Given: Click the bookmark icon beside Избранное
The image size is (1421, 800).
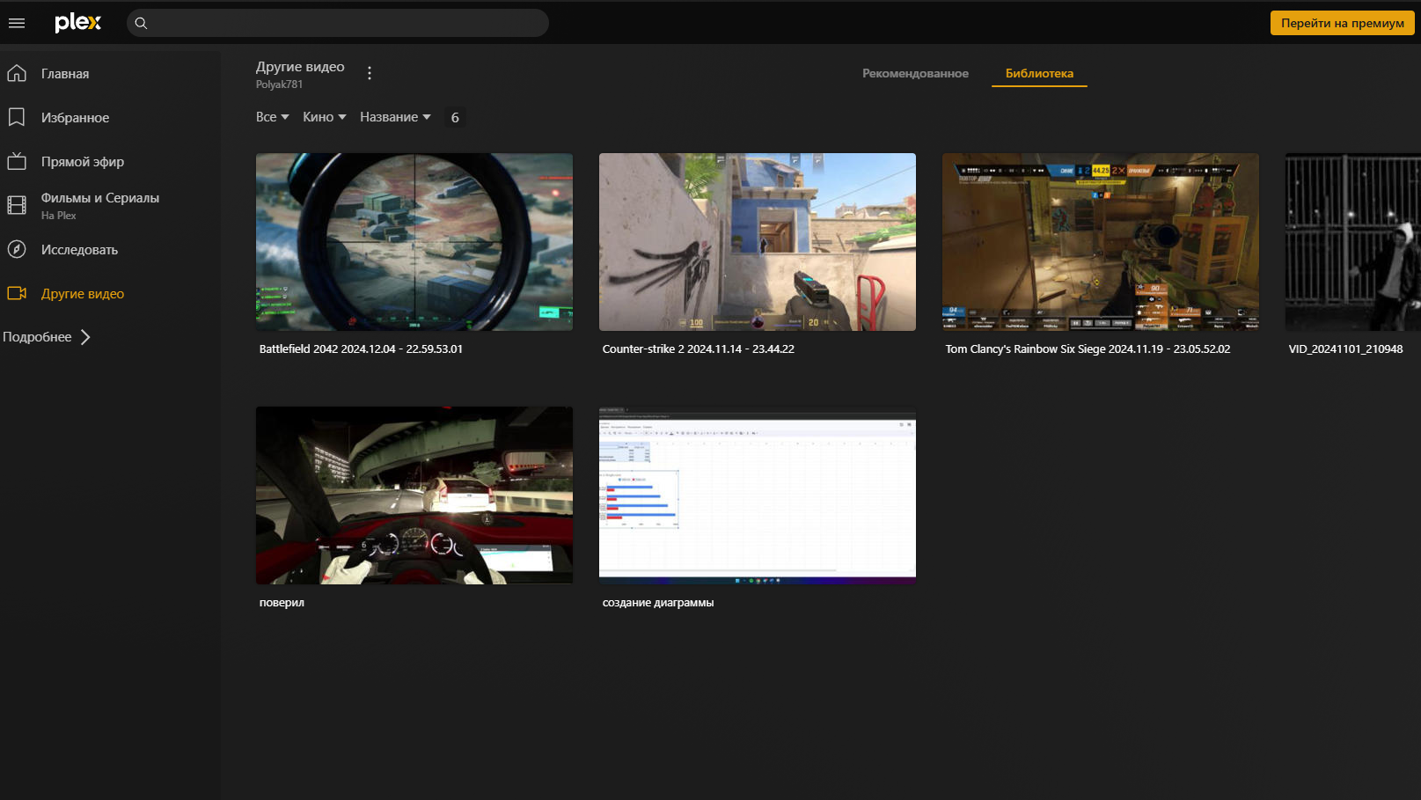Looking at the screenshot, I should pyautogui.click(x=17, y=117).
